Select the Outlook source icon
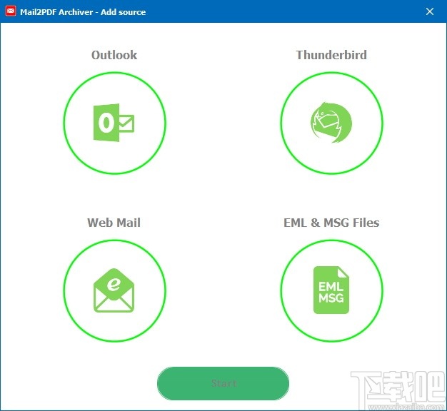This screenshot has width=447, height=411. pos(114,123)
